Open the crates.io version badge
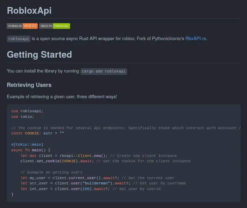Image resolution: width=247 pixels, height=208 pixels. pos(22,26)
